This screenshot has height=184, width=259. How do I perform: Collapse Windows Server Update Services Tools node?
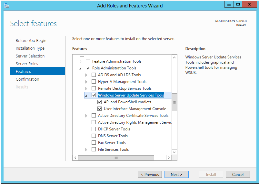pos(86,95)
